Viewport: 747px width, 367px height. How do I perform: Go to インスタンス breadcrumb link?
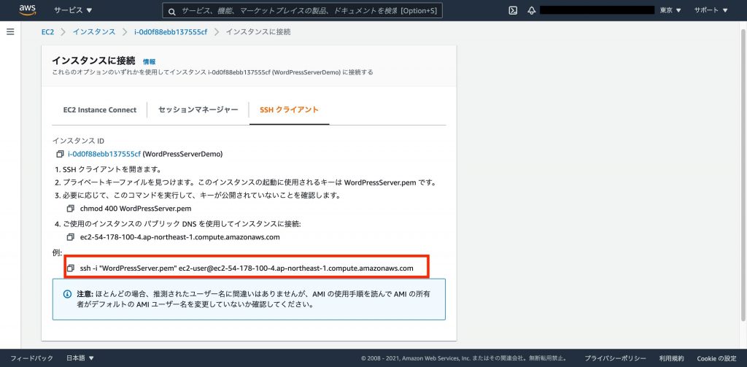point(94,32)
